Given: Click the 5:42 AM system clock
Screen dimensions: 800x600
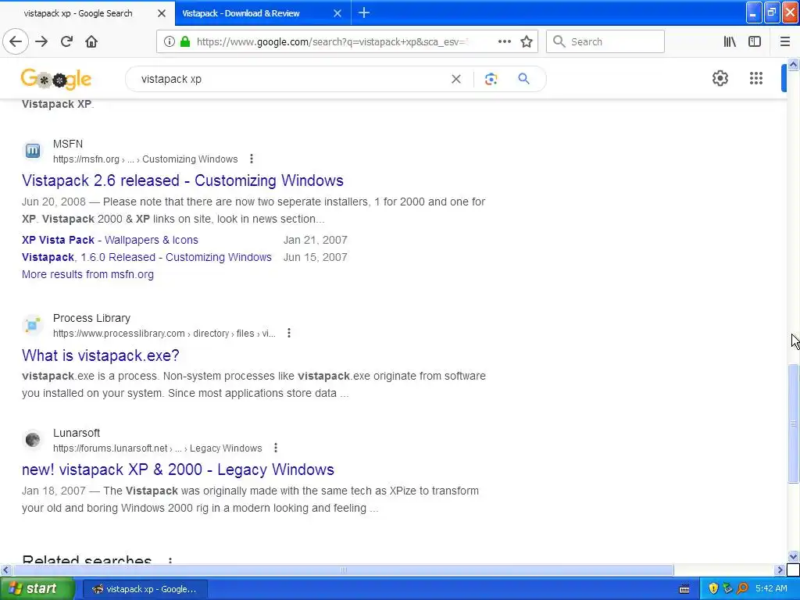Looking at the screenshot, I should (771, 588).
